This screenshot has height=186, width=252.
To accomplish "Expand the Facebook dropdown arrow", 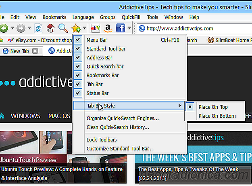I will coord(129,28).
